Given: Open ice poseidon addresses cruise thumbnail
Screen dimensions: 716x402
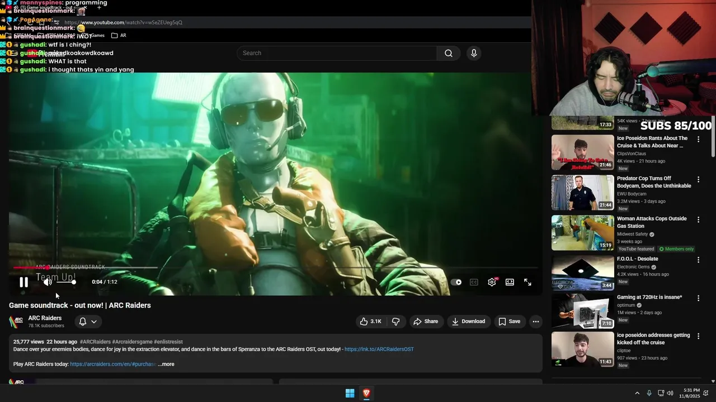Looking at the screenshot, I should coord(582,350).
